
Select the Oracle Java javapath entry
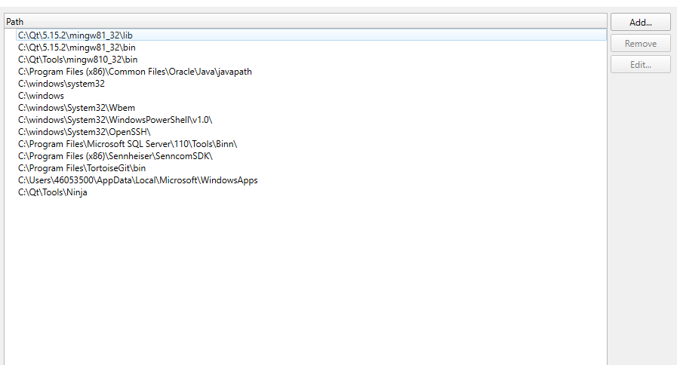(x=311, y=71)
